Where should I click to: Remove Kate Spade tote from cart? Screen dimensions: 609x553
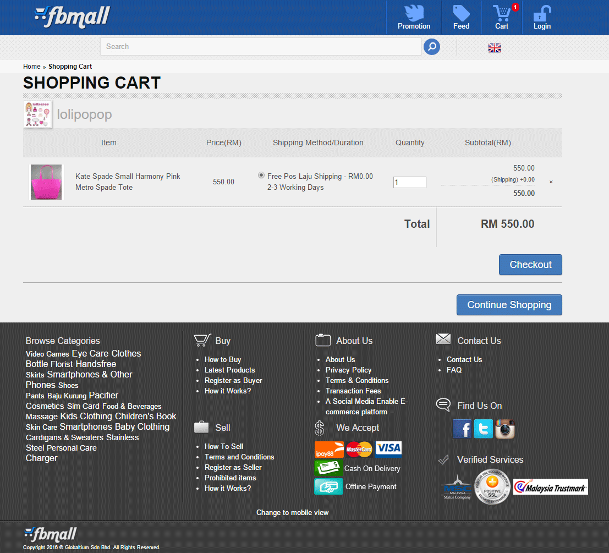551,182
